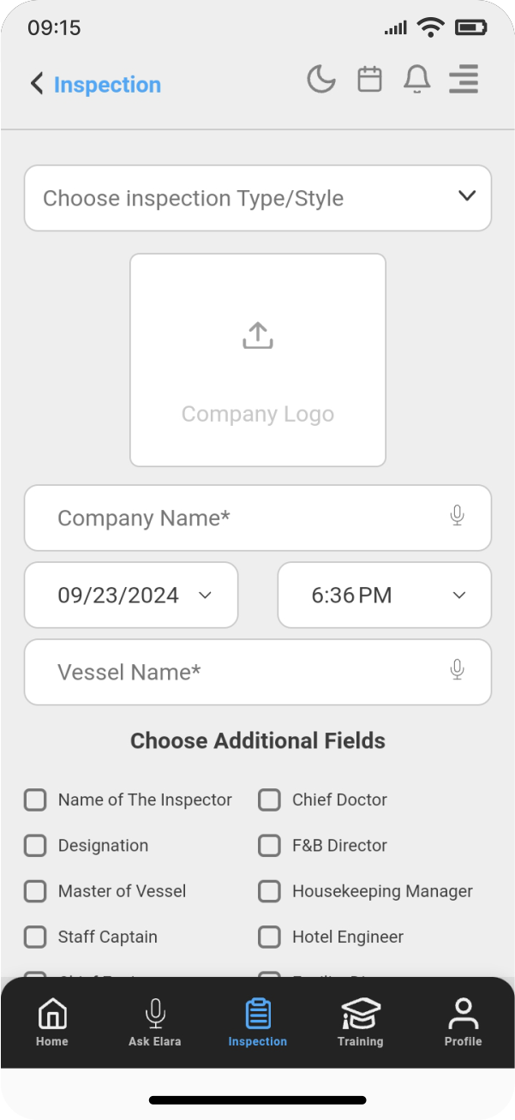Open notifications bell icon
This screenshot has width=515, height=1120.
417,80
